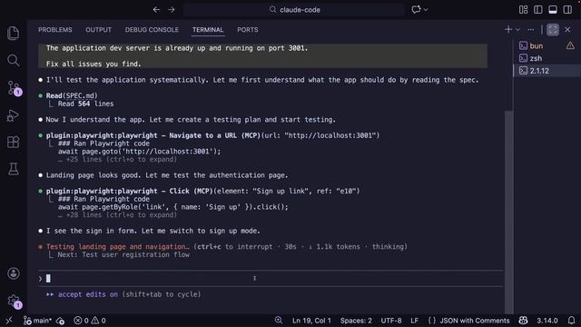Click the 'Sign up link' Click tool call line

coord(202,191)
